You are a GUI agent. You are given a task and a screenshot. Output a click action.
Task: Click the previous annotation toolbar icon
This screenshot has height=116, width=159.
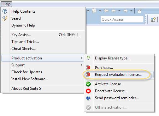(x=94, y=11)
